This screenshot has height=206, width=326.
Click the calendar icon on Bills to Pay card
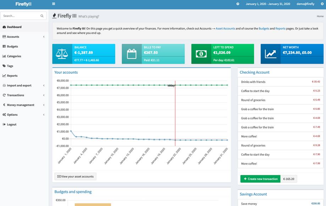132,54
